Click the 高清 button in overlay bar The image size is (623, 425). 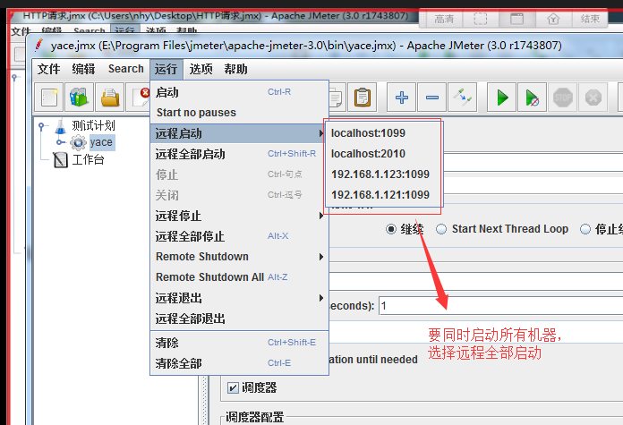[444, 19]
